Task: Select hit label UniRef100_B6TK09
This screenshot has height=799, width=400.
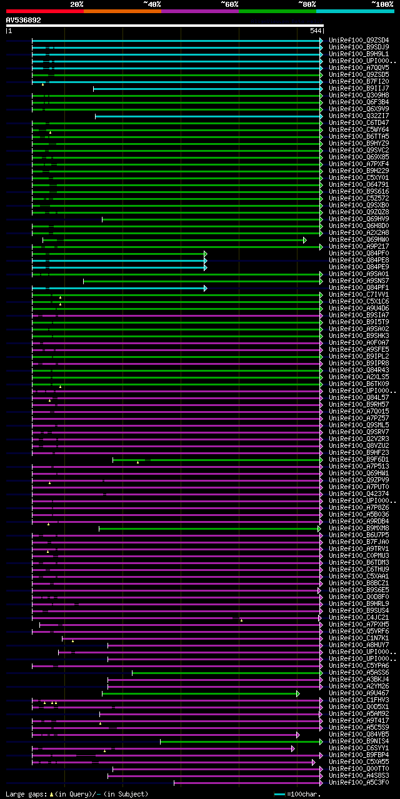Action: 359,384
